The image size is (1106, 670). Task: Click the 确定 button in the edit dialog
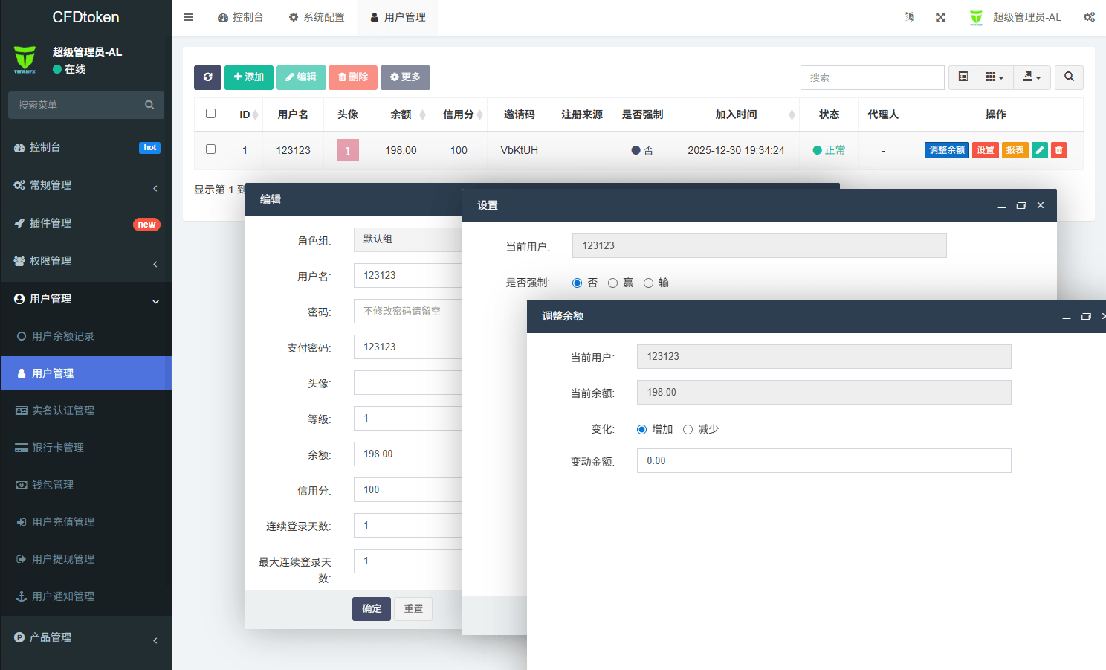pos(371,608)
